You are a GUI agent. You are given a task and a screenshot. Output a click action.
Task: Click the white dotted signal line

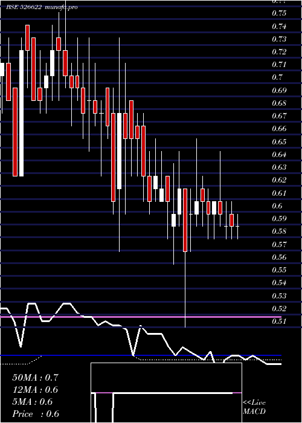tap(210, 360)
